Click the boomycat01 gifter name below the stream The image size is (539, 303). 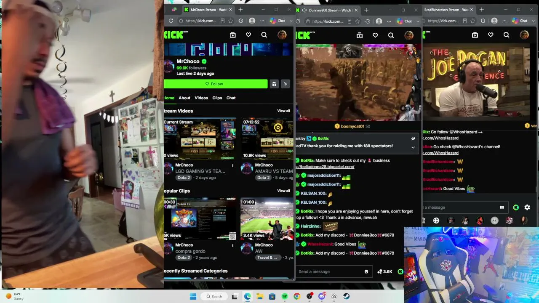pyautogui.click(x=352, y=126)
